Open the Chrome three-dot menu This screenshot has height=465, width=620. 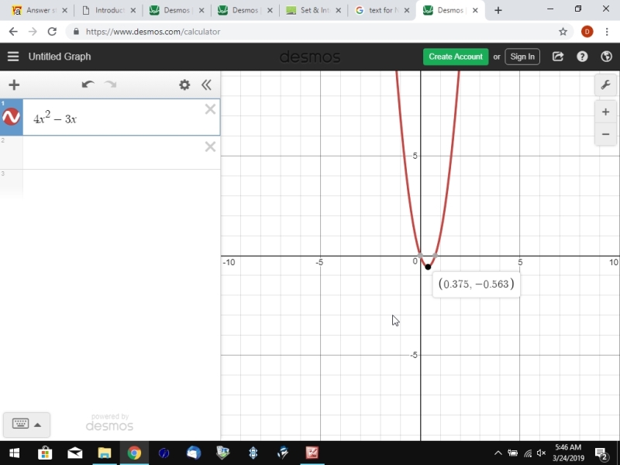tap(607, 32)
